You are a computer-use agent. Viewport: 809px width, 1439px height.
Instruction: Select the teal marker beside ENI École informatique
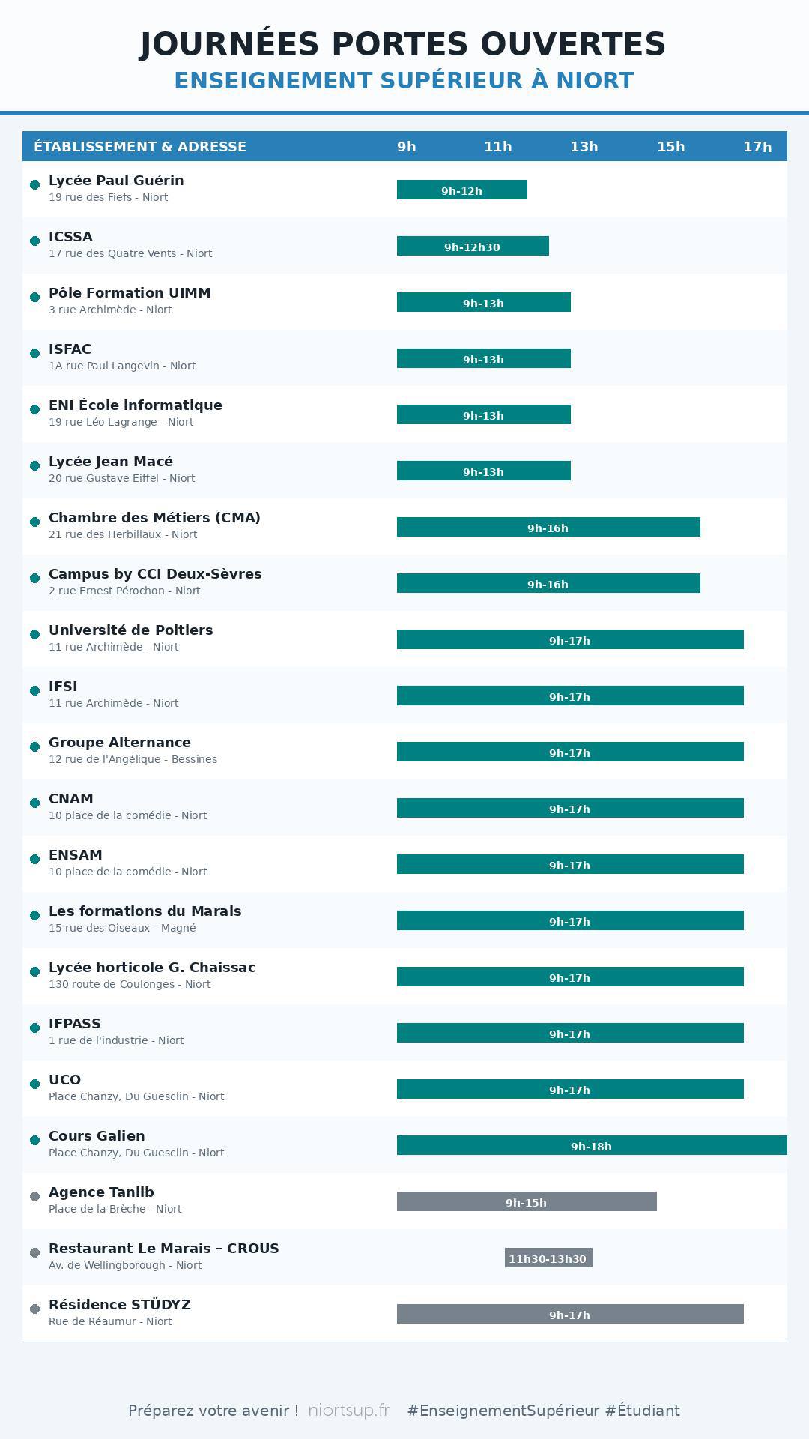point(34,409)
